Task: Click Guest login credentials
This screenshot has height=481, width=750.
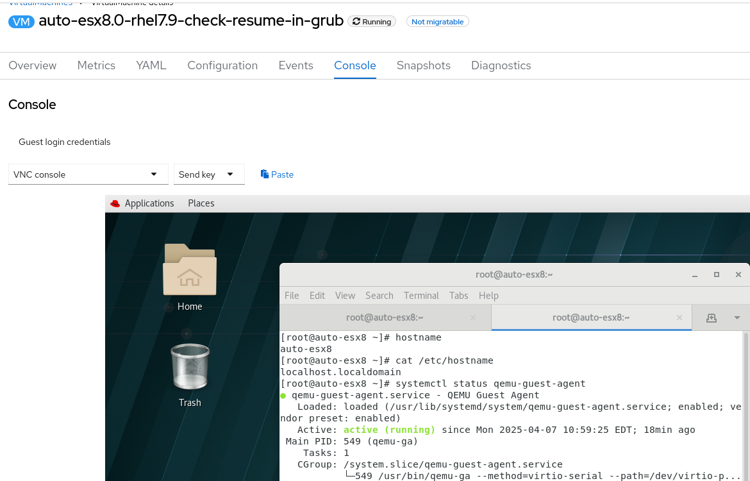Action: pos(65,142)
